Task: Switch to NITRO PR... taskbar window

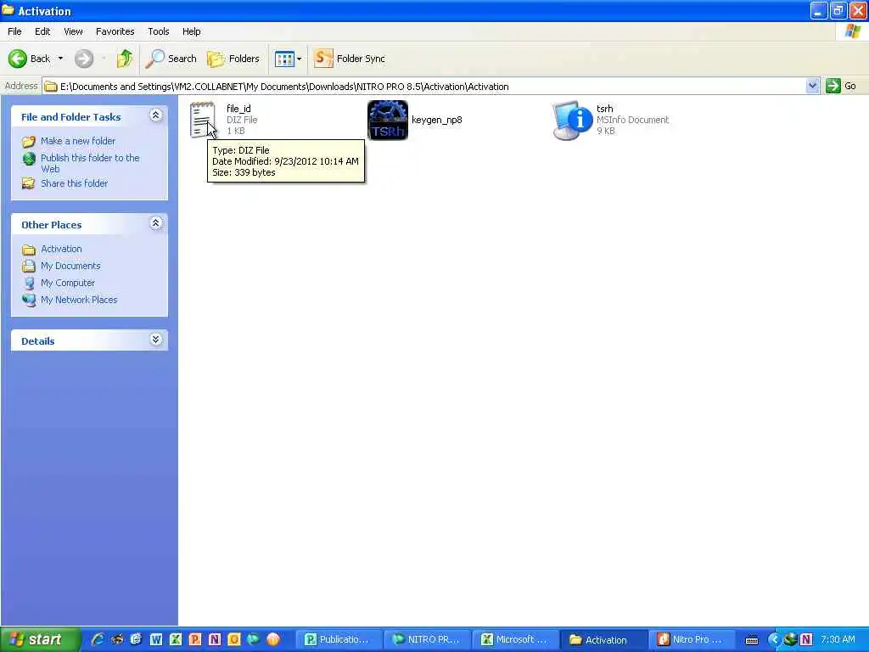Action: (x=427, y=639)
